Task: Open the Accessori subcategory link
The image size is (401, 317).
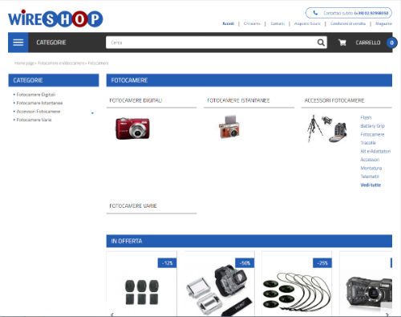Action: pyautogui.click(x=370, y=160)
